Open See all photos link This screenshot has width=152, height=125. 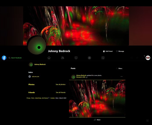pyautogui.click(x=61, y=85)
